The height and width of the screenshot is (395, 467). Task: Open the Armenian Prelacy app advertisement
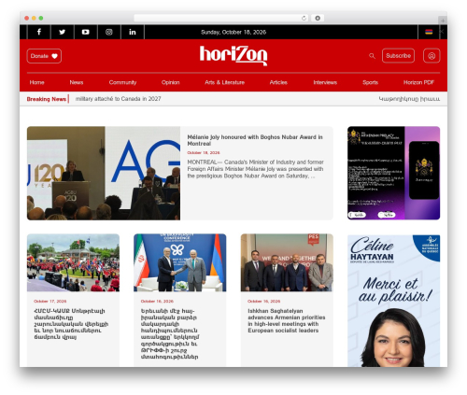pyautogui.click(x=393, y=173)
